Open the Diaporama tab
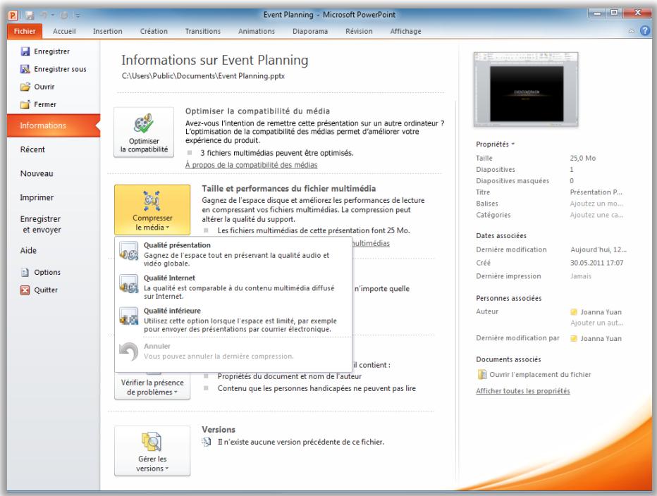657x496 pixels. (x=310, y=31)
